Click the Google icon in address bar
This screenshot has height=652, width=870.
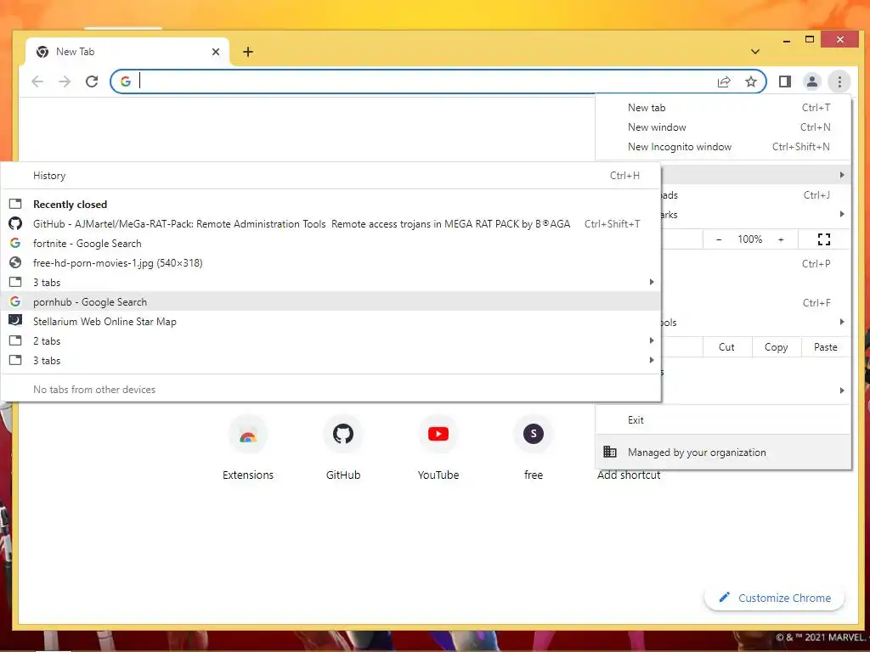126,81
